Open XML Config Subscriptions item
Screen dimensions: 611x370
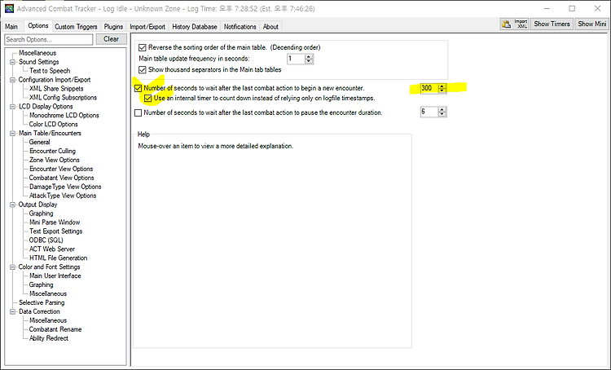point(63,98)
